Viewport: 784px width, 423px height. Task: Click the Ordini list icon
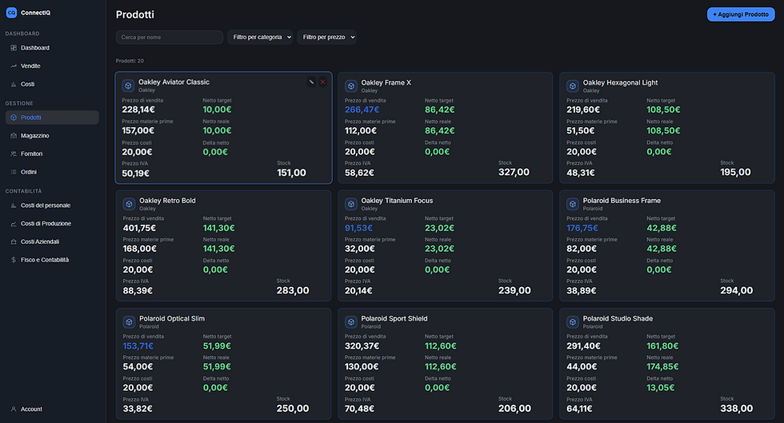[x=14, y=172]
